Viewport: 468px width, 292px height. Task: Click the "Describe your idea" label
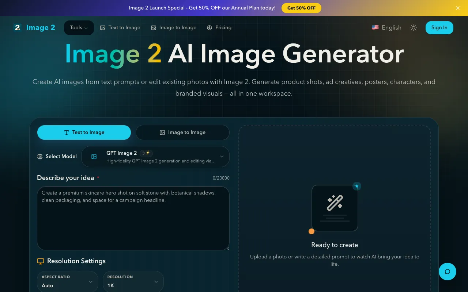pos(65,178)
